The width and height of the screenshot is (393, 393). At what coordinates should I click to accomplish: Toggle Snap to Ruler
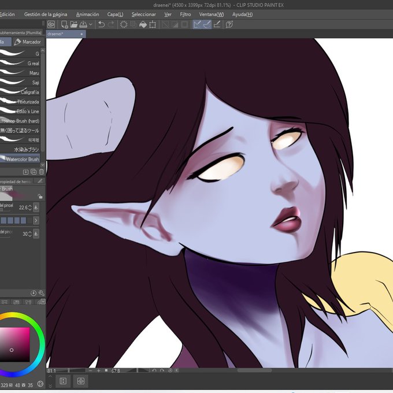pyautogui.click(x=198, y=24)
